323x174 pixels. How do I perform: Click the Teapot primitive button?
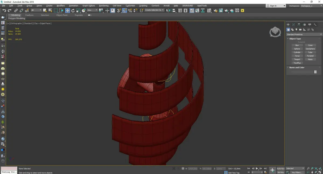point(297,59)
